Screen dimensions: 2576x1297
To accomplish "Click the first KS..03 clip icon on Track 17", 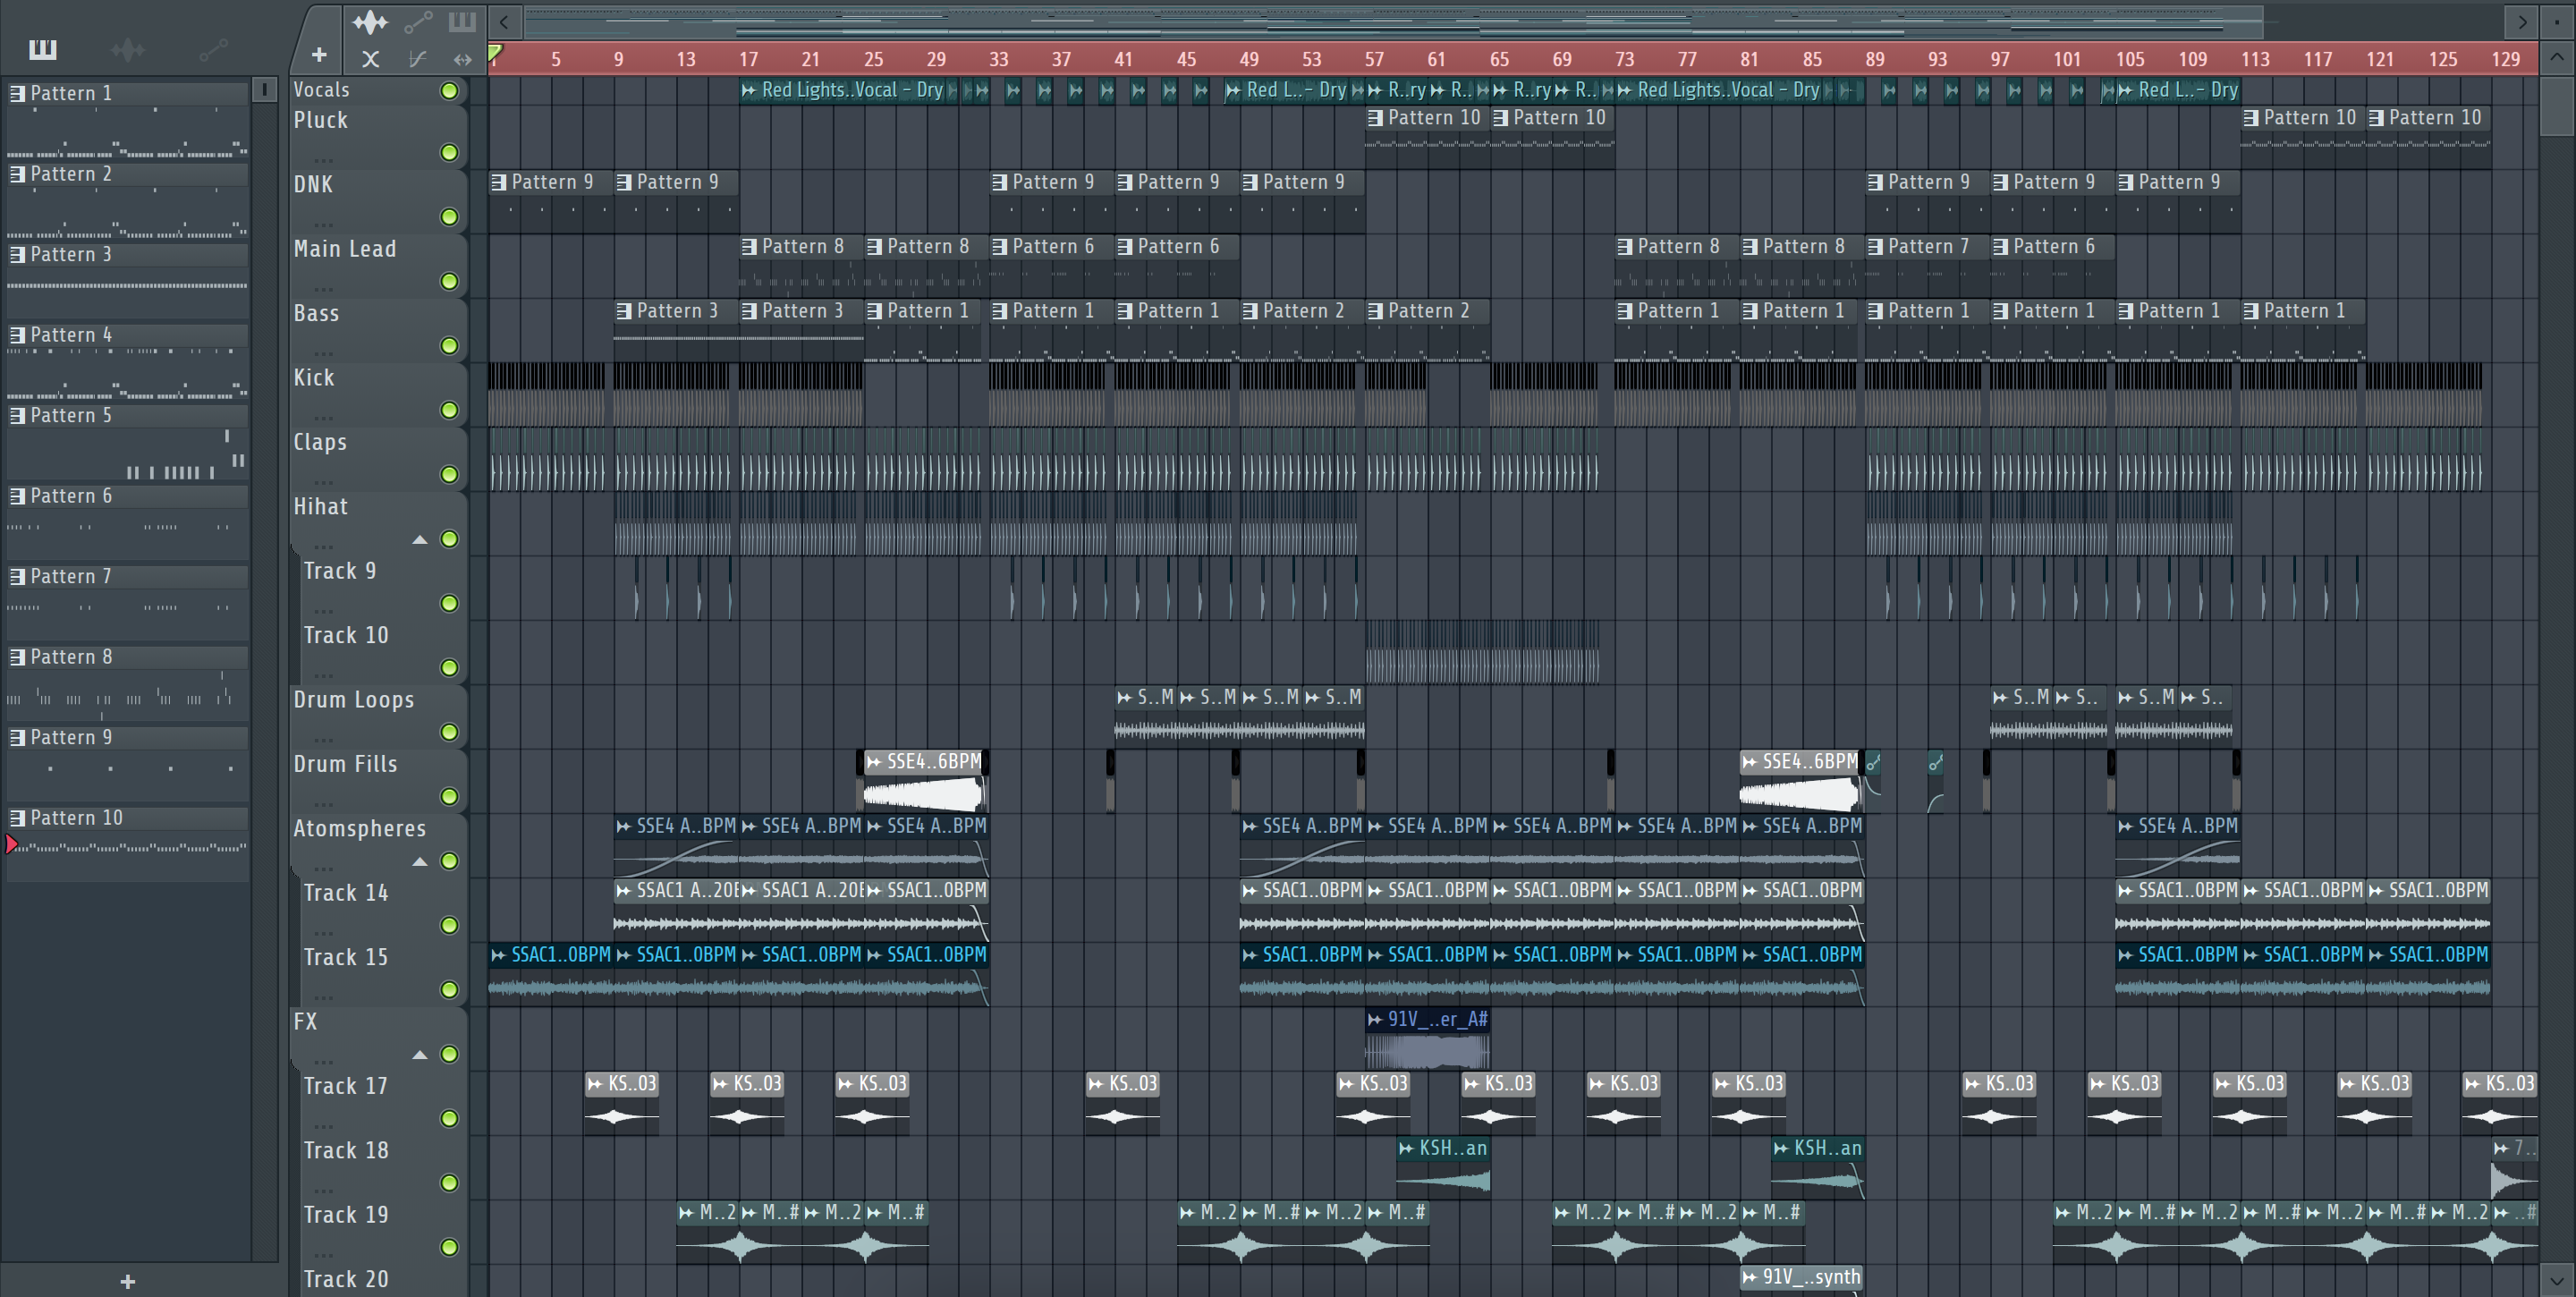I will pos(595,1084).
